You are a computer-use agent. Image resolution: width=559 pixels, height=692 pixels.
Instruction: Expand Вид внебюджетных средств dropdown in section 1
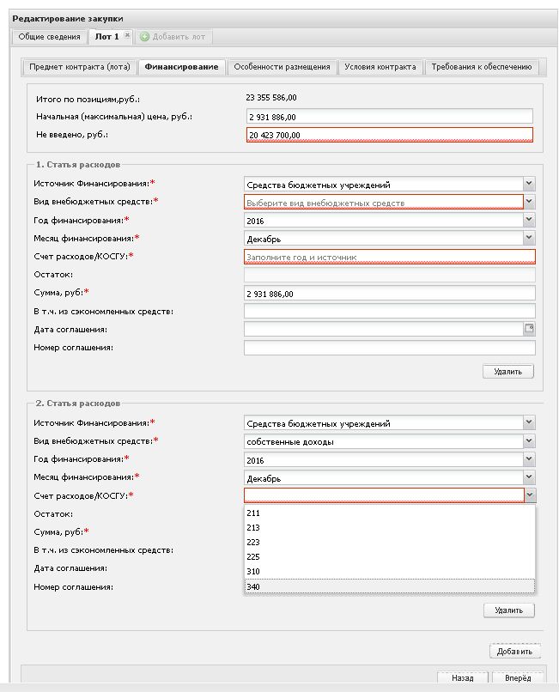coord(529,202)
